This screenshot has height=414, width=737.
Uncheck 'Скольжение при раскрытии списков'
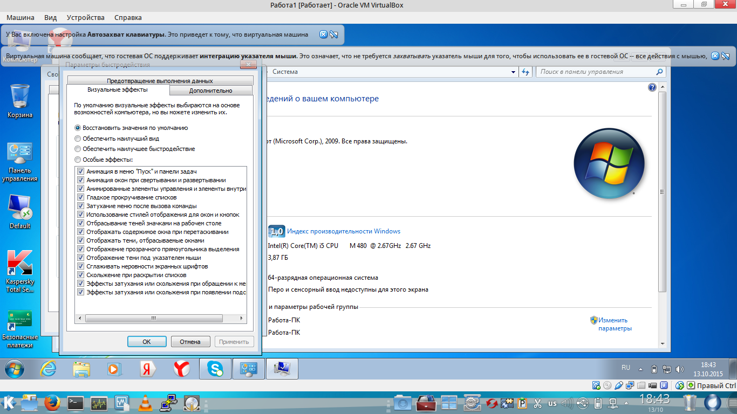[x=81, y=275]
